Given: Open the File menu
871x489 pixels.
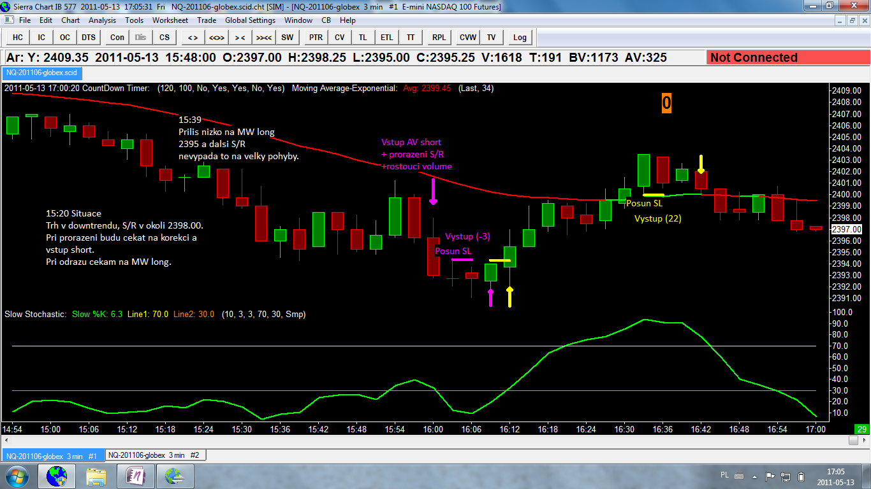Looking at the screenshot, I should coord(25,20).
